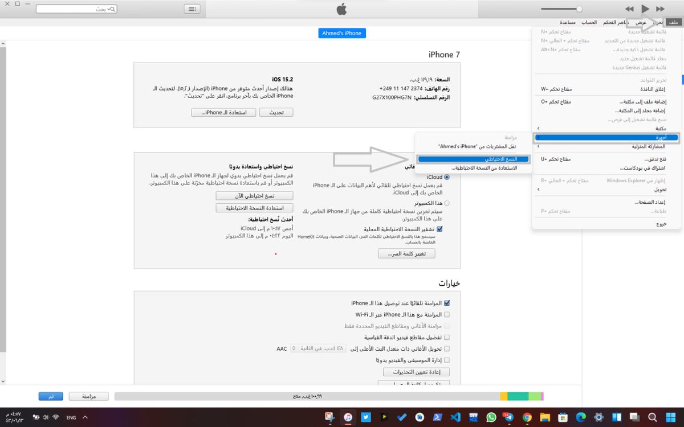This screenshot has height=427, width=684.
Task: Choose فتح تدفق from the File menu
Action: pyautogui.click(x=606, y=159)
